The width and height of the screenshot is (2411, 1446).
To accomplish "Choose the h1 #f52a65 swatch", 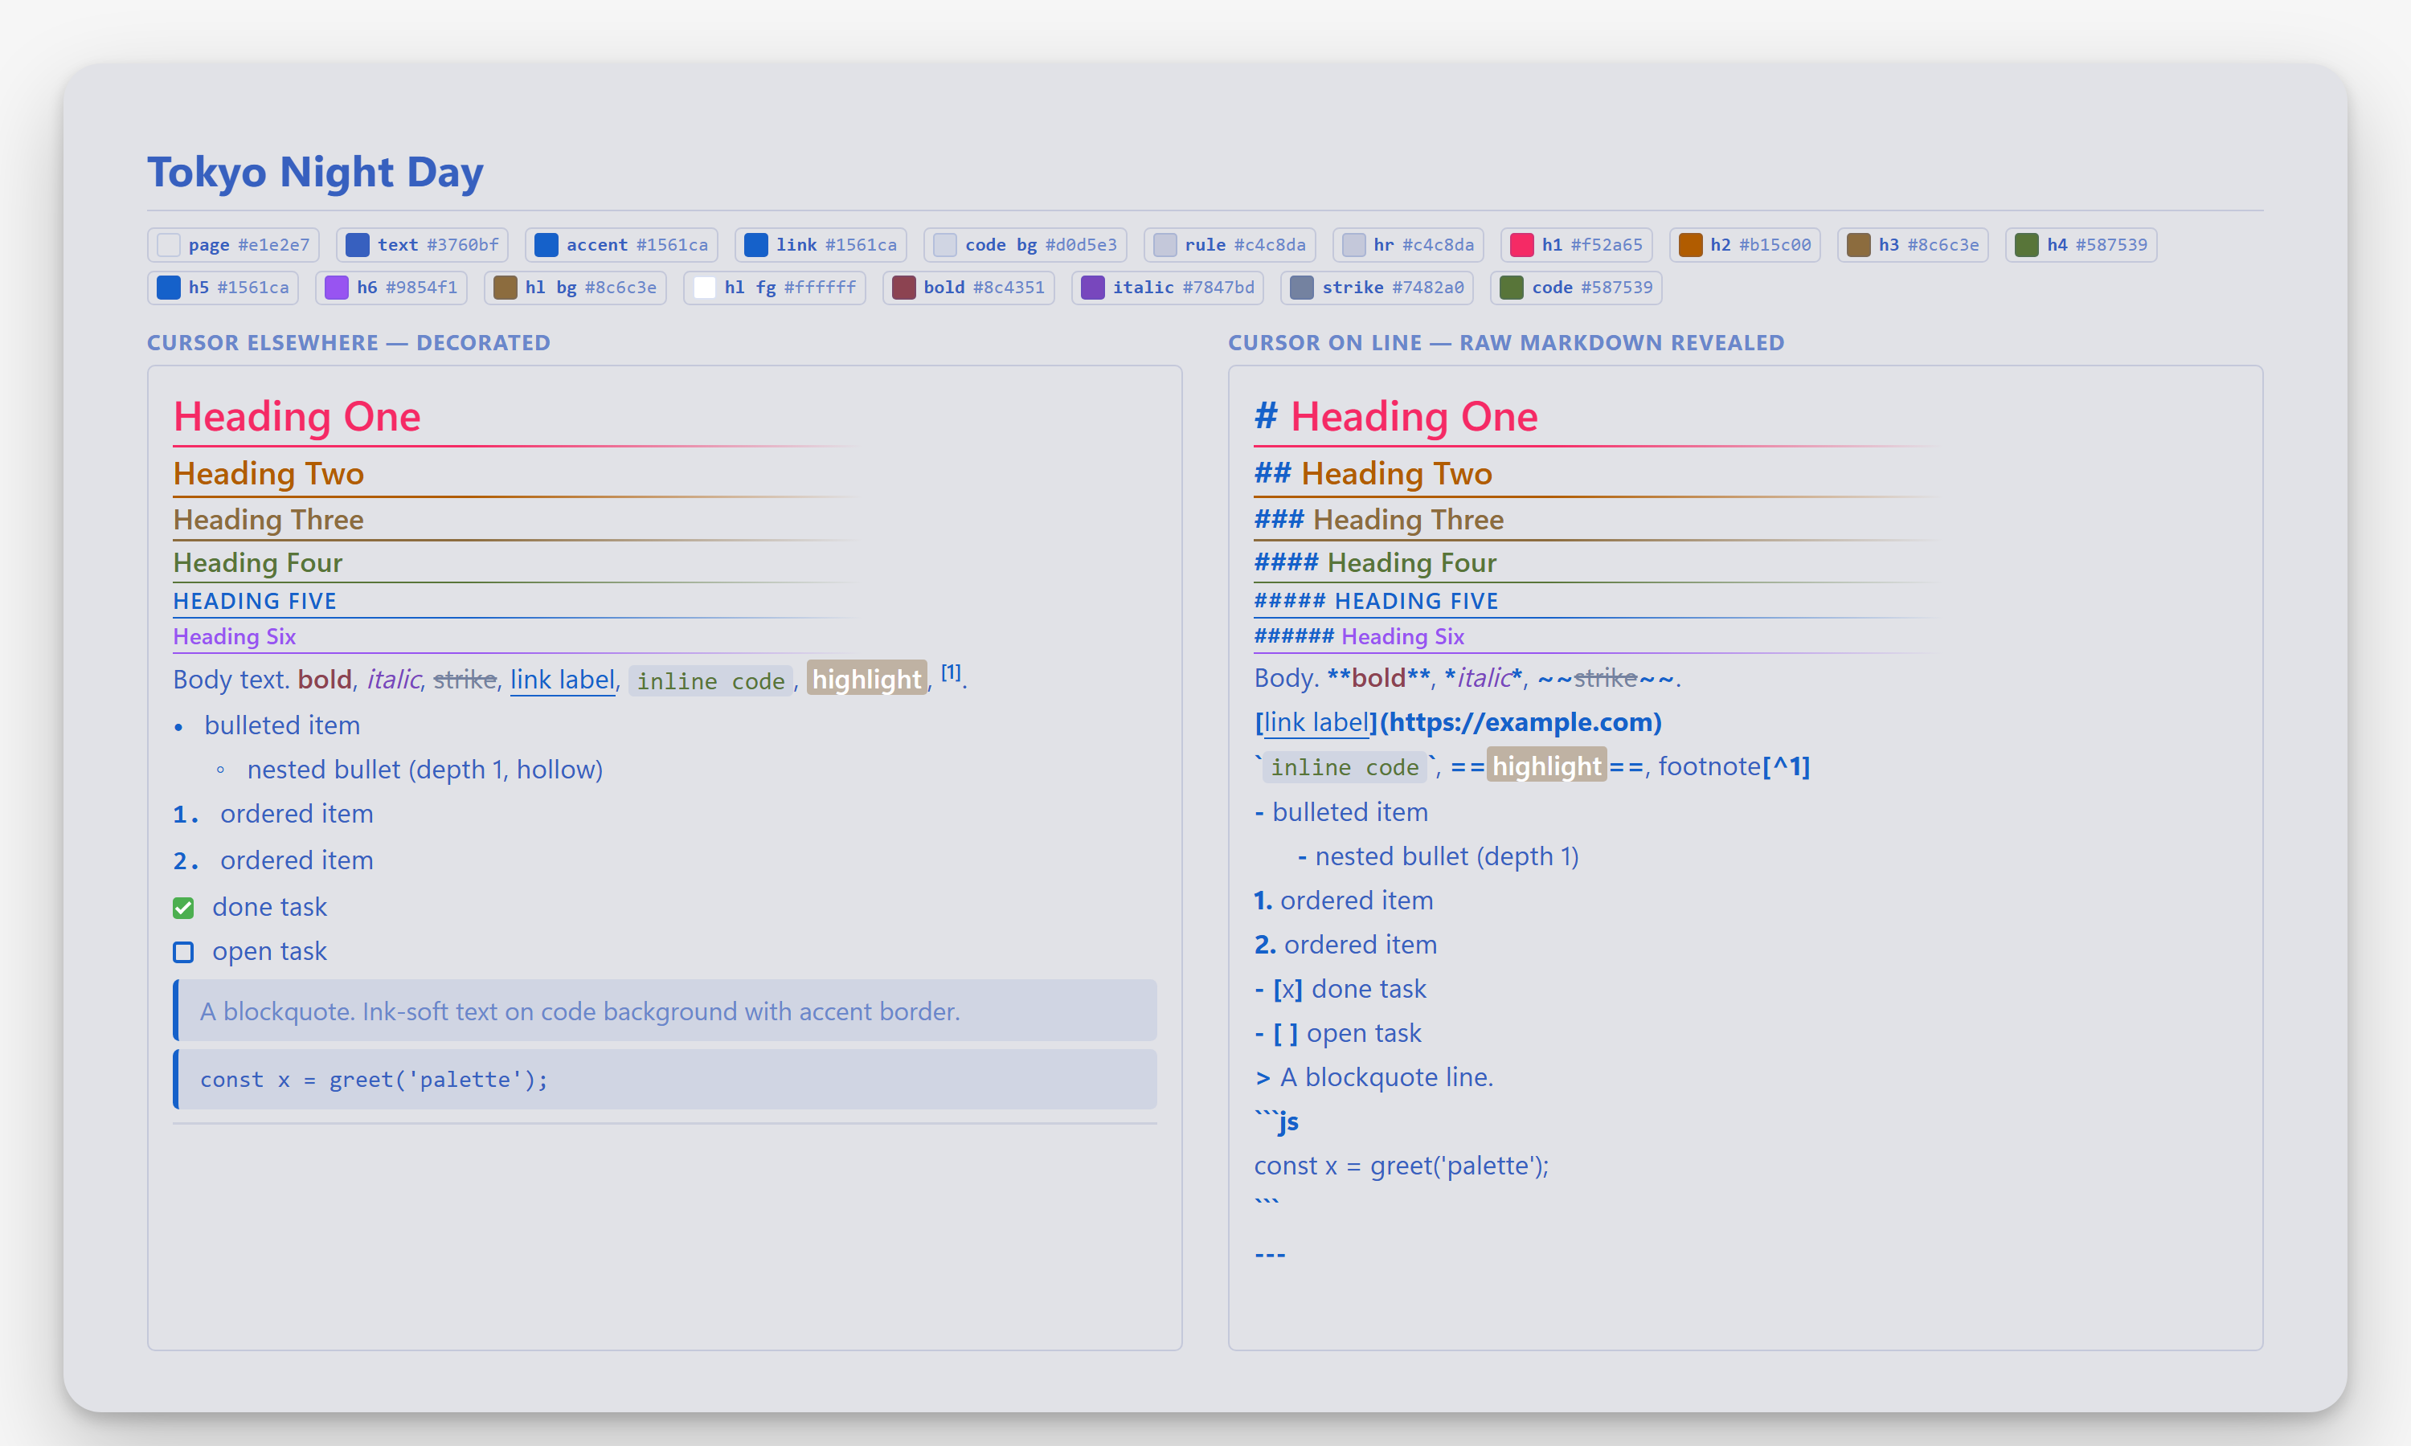I will pyautogui.click(x=1577, y=244).
